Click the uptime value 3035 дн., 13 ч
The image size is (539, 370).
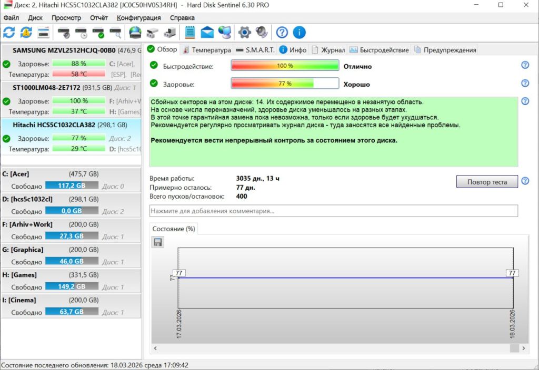pyautogui.click(x=257, y=179)
